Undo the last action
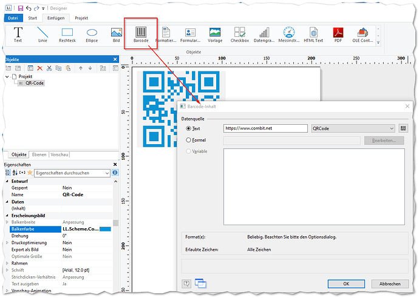 pos(29,8)
